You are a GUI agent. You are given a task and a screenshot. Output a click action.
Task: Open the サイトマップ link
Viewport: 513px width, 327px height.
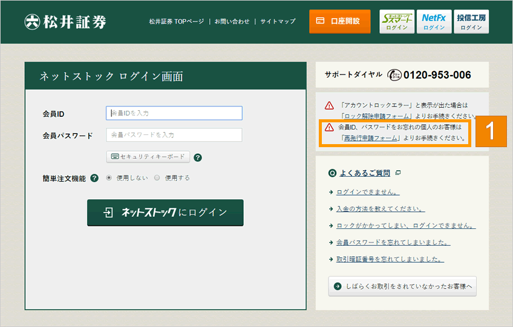pyautogui.click(x=278, y=21)
